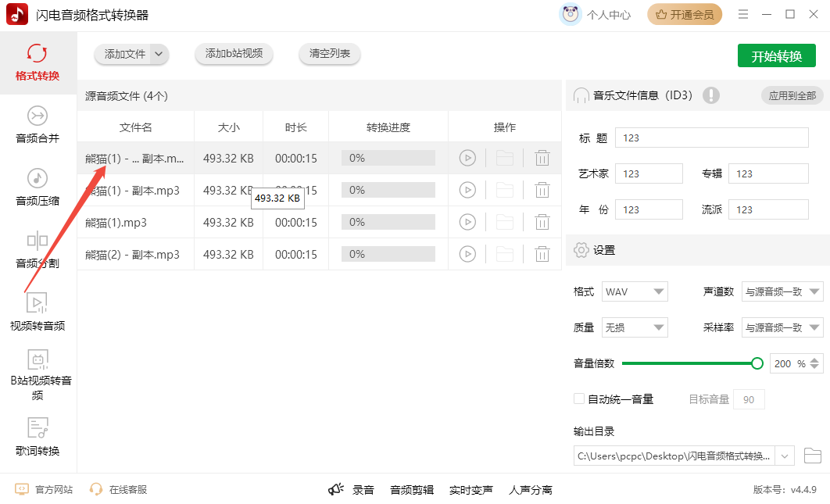Click the 开始转换 start conversion button
Screen dimensions: 830x504
pyautogui.click(x=776, y=55)
